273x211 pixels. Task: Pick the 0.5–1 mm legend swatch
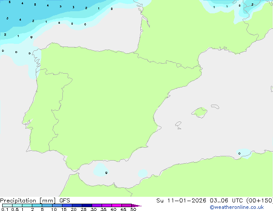click(17, 205)
